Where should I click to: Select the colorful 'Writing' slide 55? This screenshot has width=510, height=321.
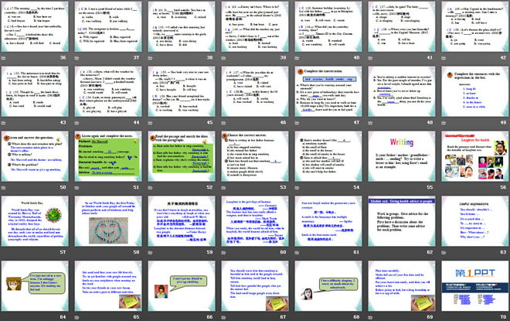coord(402,156)
